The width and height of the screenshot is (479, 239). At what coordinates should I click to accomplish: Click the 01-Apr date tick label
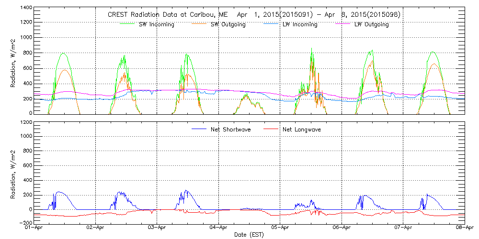coord(34,228)
